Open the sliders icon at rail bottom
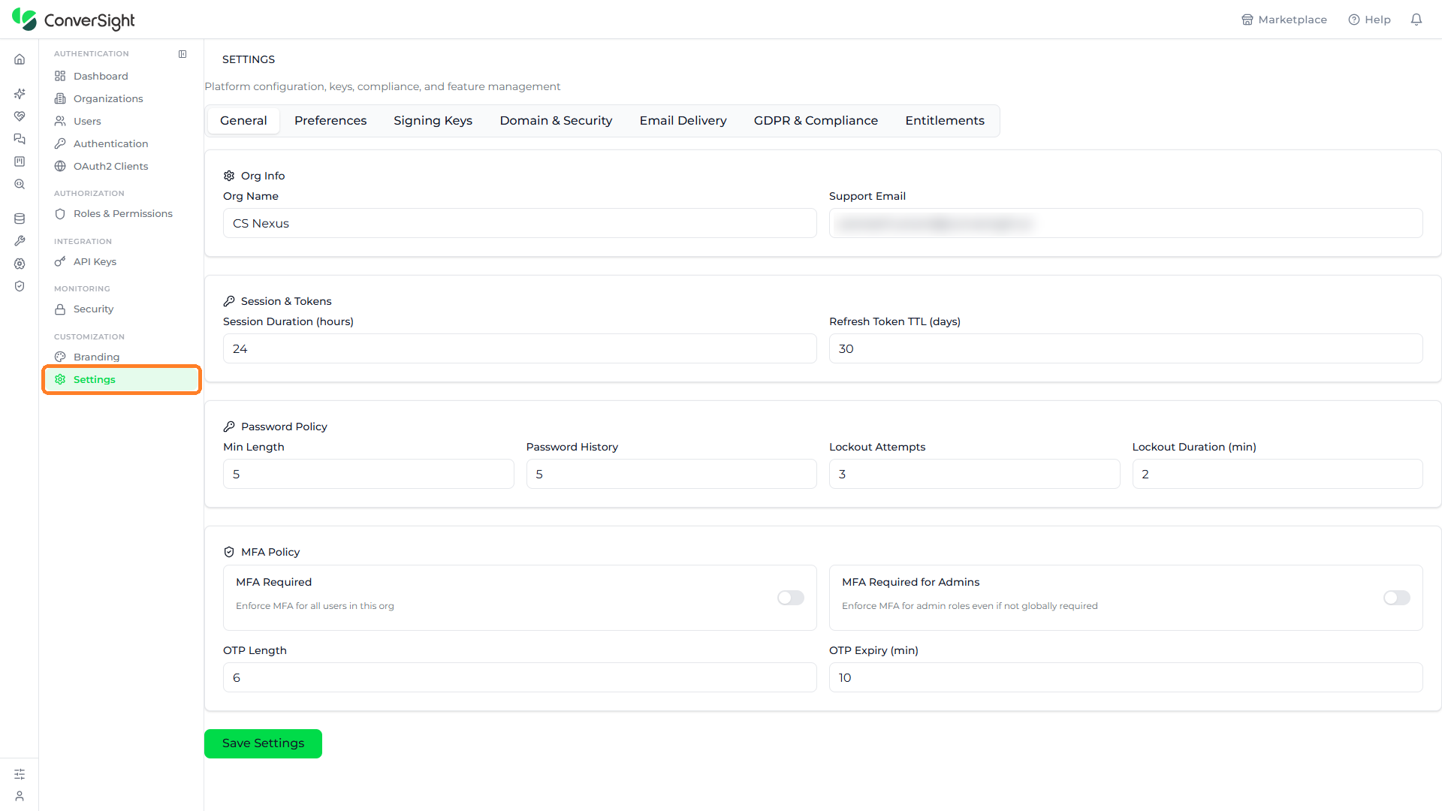 (20, 773)
